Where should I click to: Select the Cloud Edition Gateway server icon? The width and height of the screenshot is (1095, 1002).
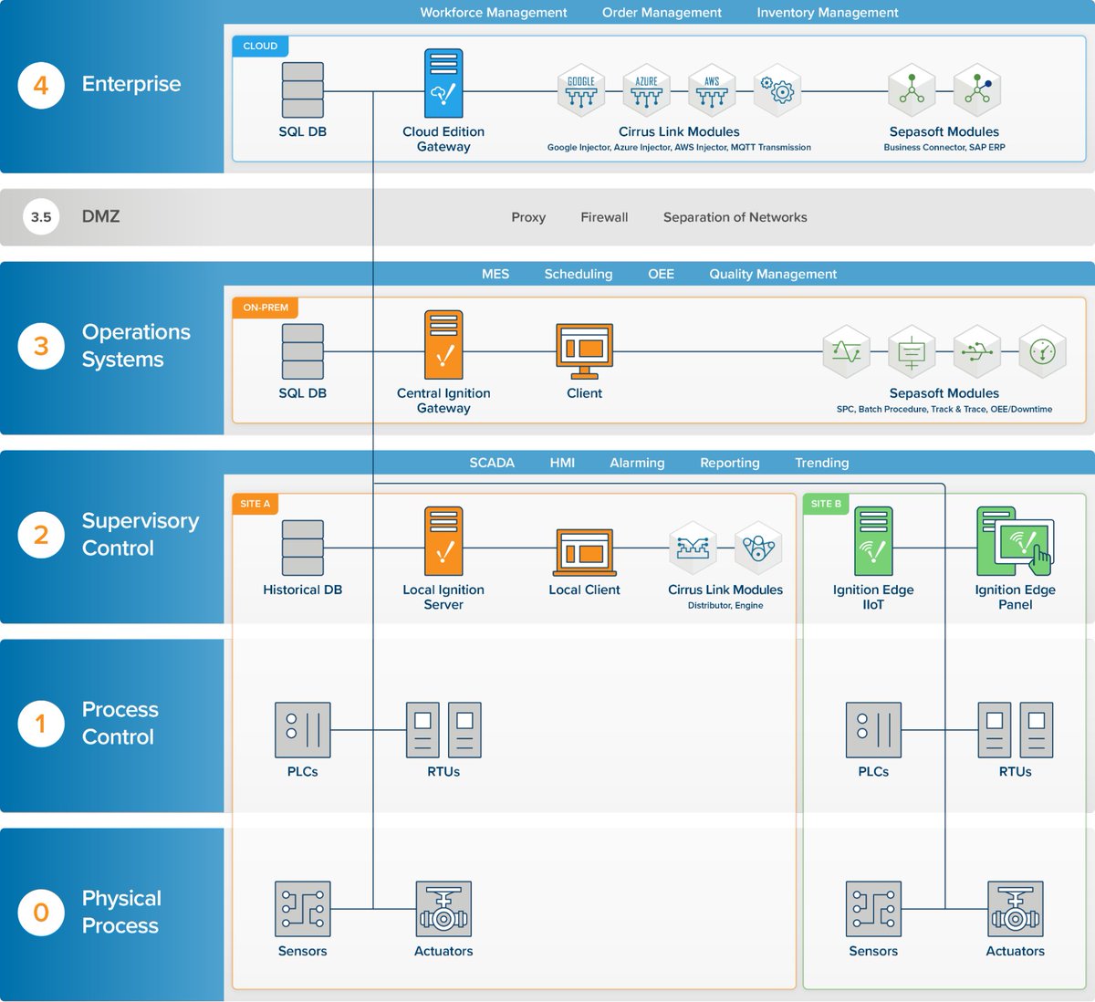tap(443, 83)
